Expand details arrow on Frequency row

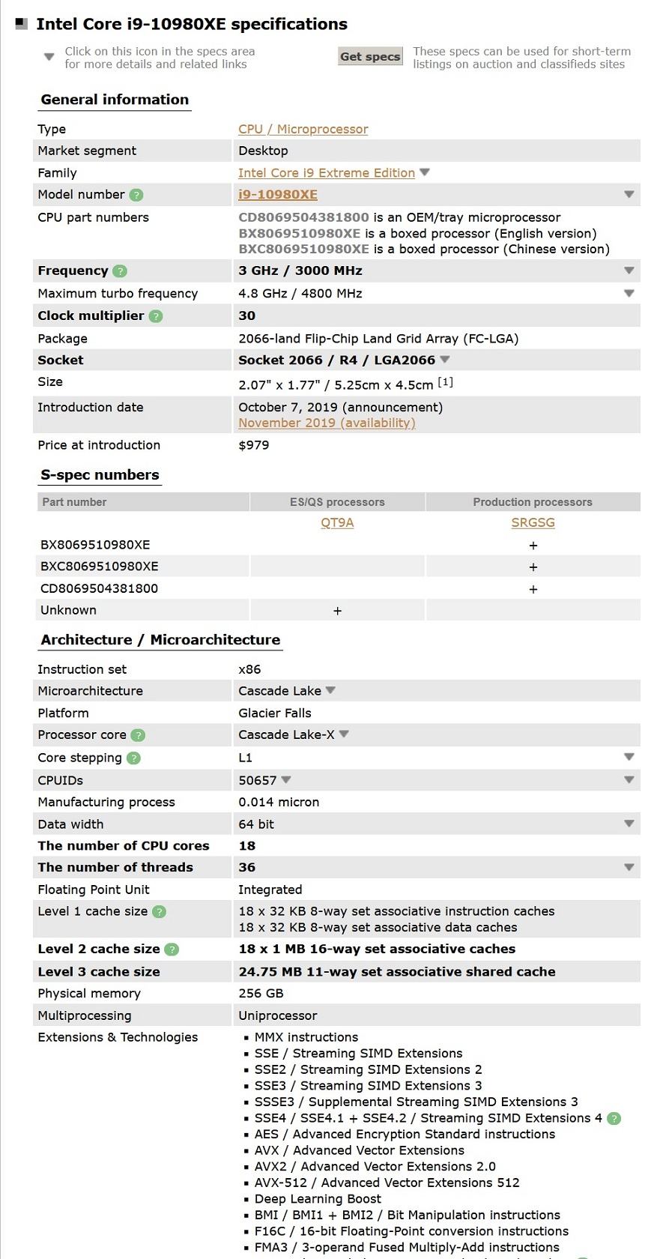tap(629, 271)
